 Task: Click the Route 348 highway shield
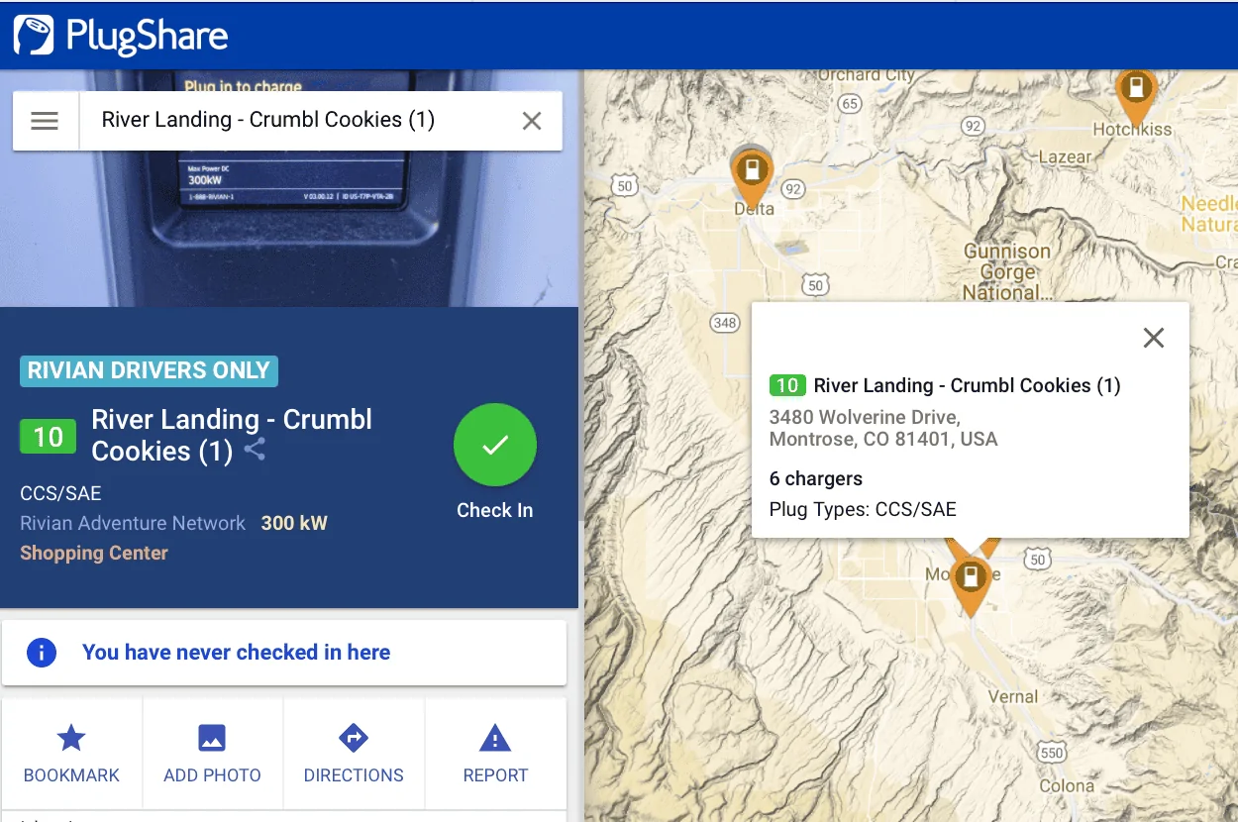[725, 323]
